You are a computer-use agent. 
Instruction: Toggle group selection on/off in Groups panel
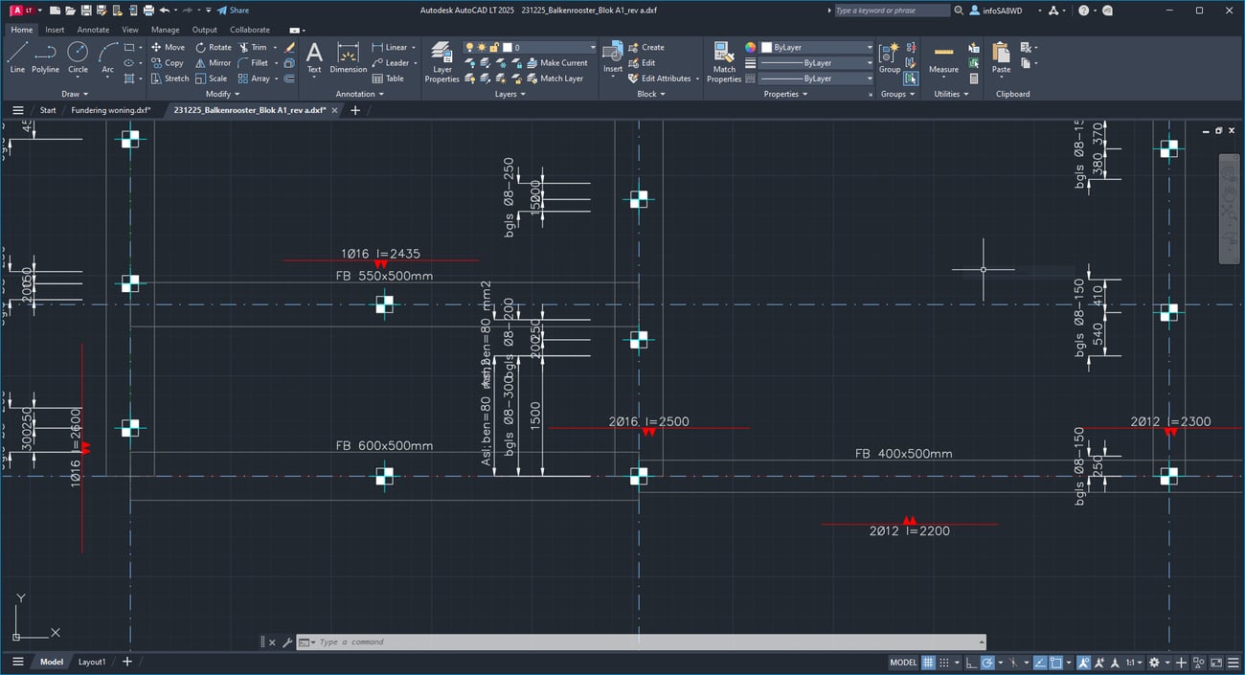tap(910, 79)
